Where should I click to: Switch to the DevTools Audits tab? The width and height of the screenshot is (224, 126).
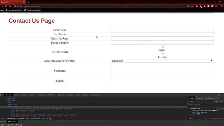point(78,95)
